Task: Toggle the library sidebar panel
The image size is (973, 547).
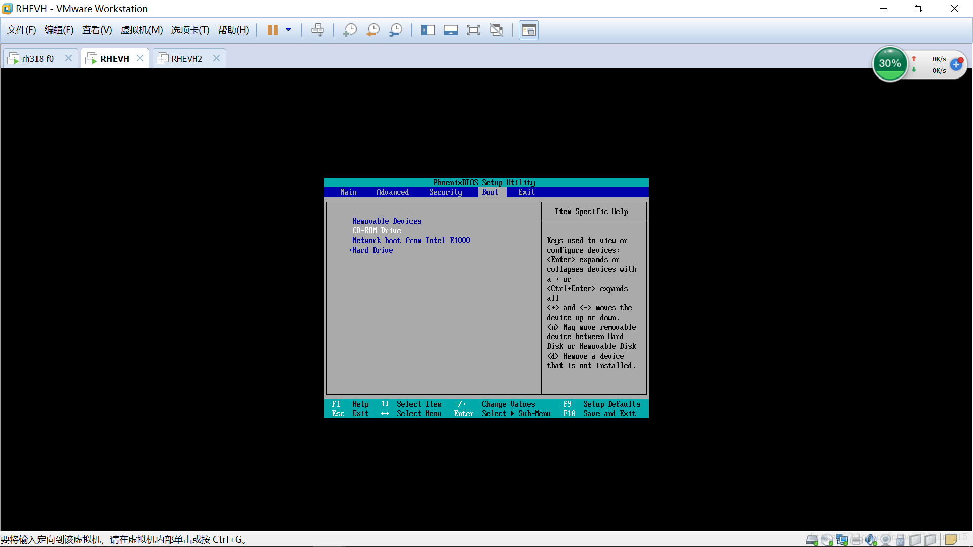Action: click(x=428, y=30)
